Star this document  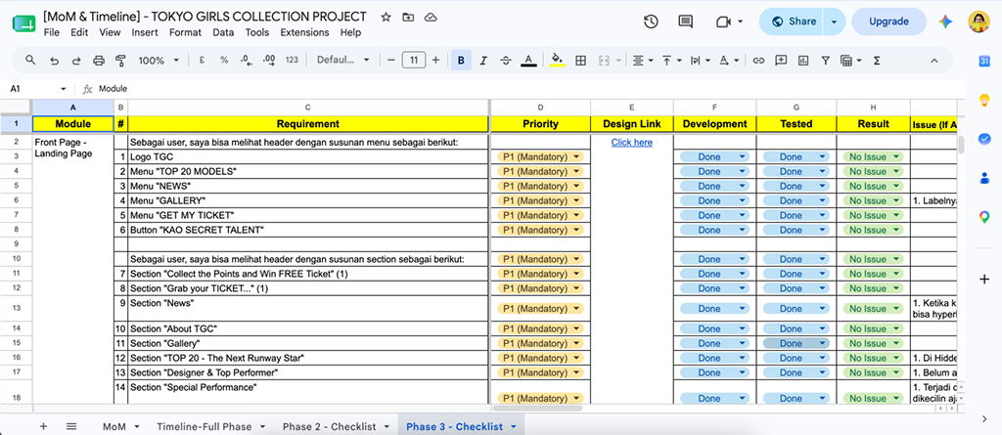point(386,18)
